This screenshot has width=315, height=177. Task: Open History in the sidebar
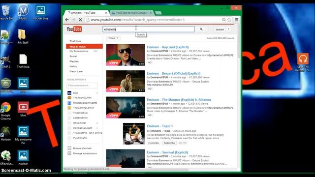point(73,66)
